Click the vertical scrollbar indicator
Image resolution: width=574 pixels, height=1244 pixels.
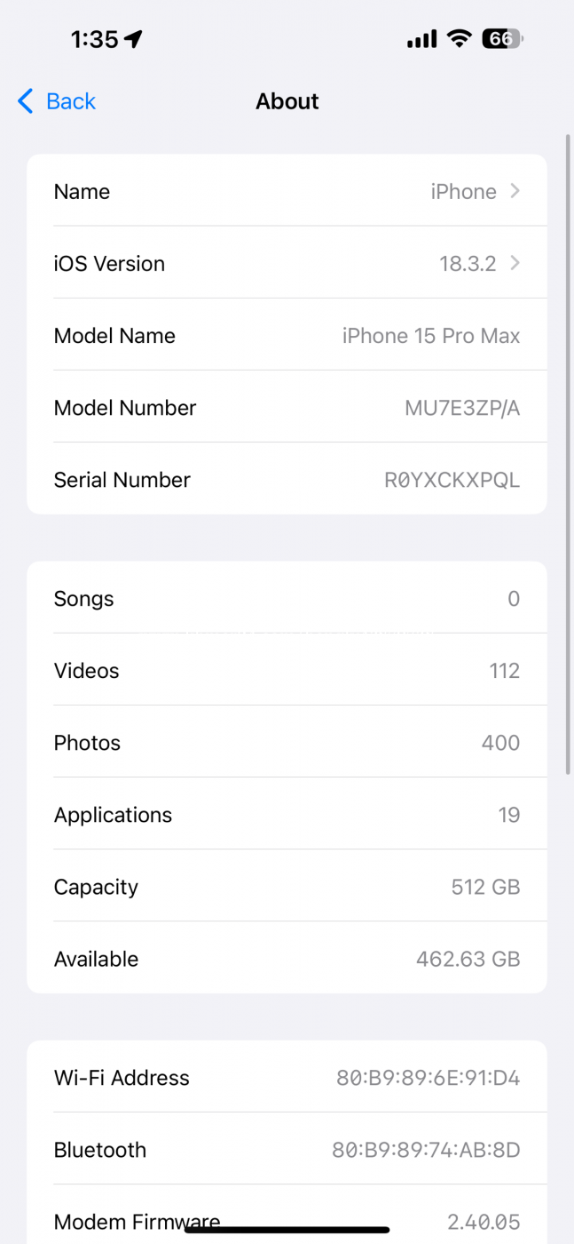(x=568, y=453)
